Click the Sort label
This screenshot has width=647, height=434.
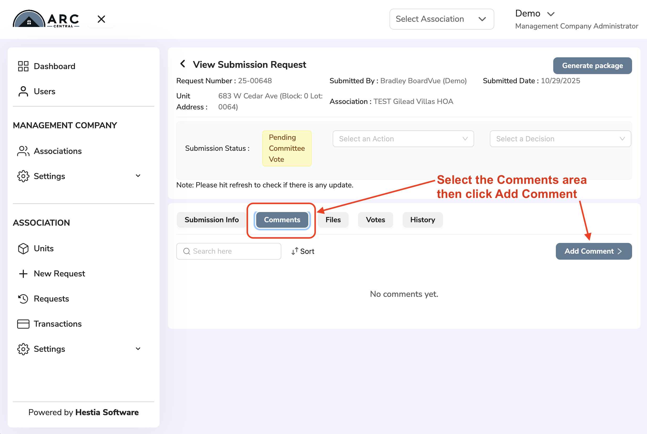[307, 251]
